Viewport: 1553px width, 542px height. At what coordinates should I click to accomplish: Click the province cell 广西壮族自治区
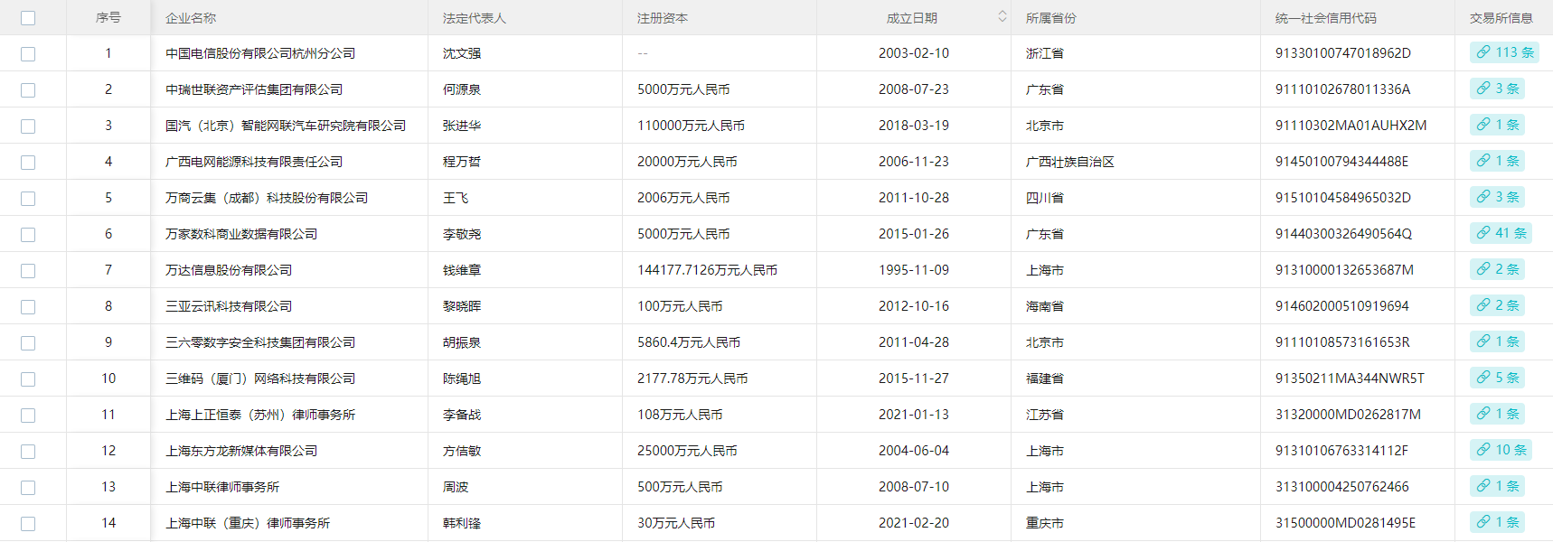(1070, 162)
